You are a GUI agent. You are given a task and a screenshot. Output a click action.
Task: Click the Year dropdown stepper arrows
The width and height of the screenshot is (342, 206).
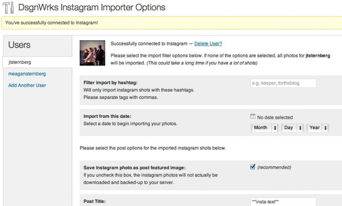click(x=326, y=128)
